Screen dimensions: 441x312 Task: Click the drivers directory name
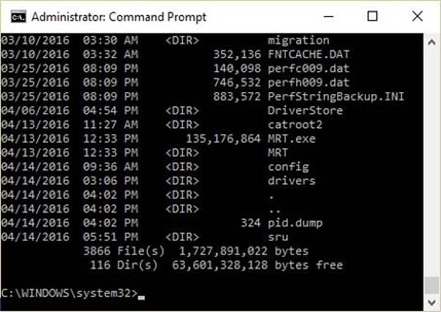[x=291, y=181]
